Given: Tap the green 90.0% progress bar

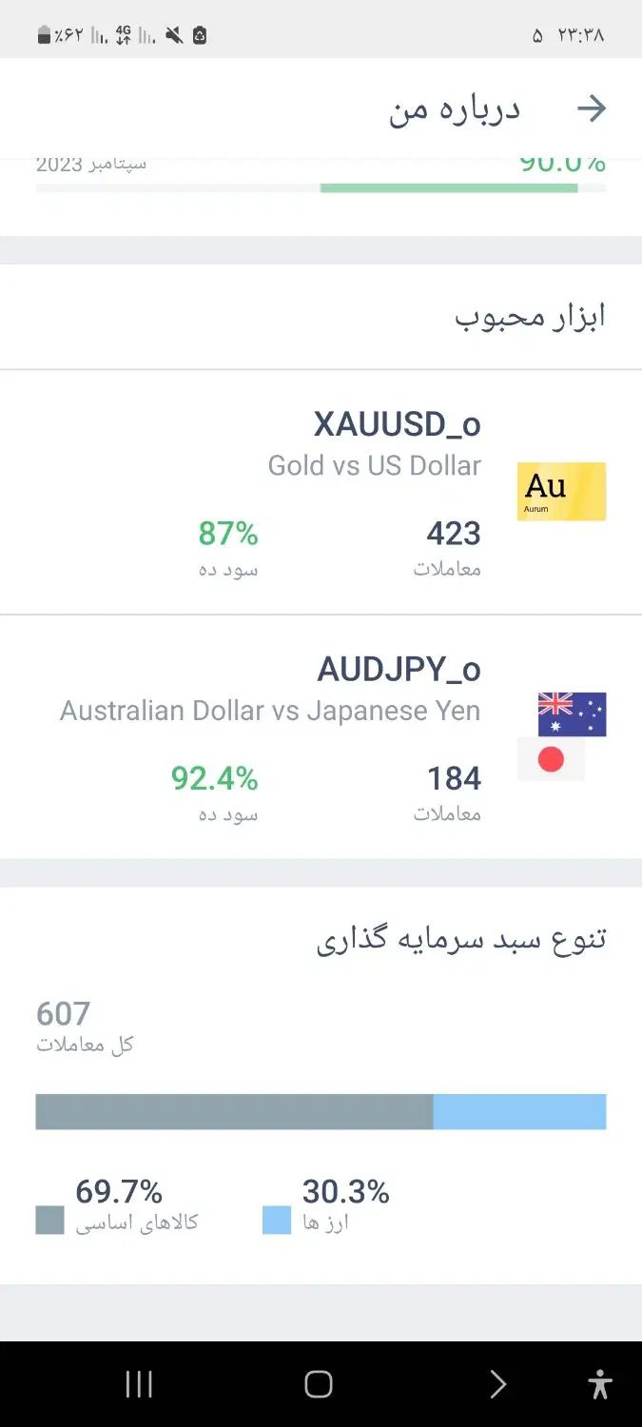Looking at the screenshot, I should click(x=449, y=188).
